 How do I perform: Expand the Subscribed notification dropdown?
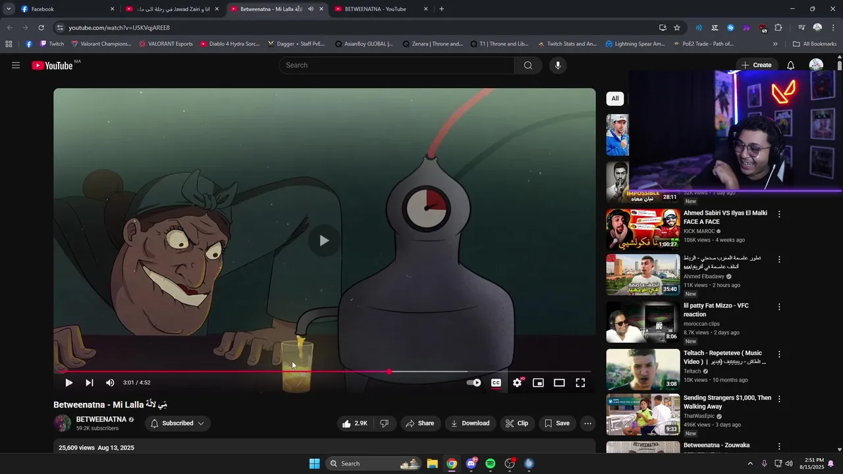(x=177, y=423)
